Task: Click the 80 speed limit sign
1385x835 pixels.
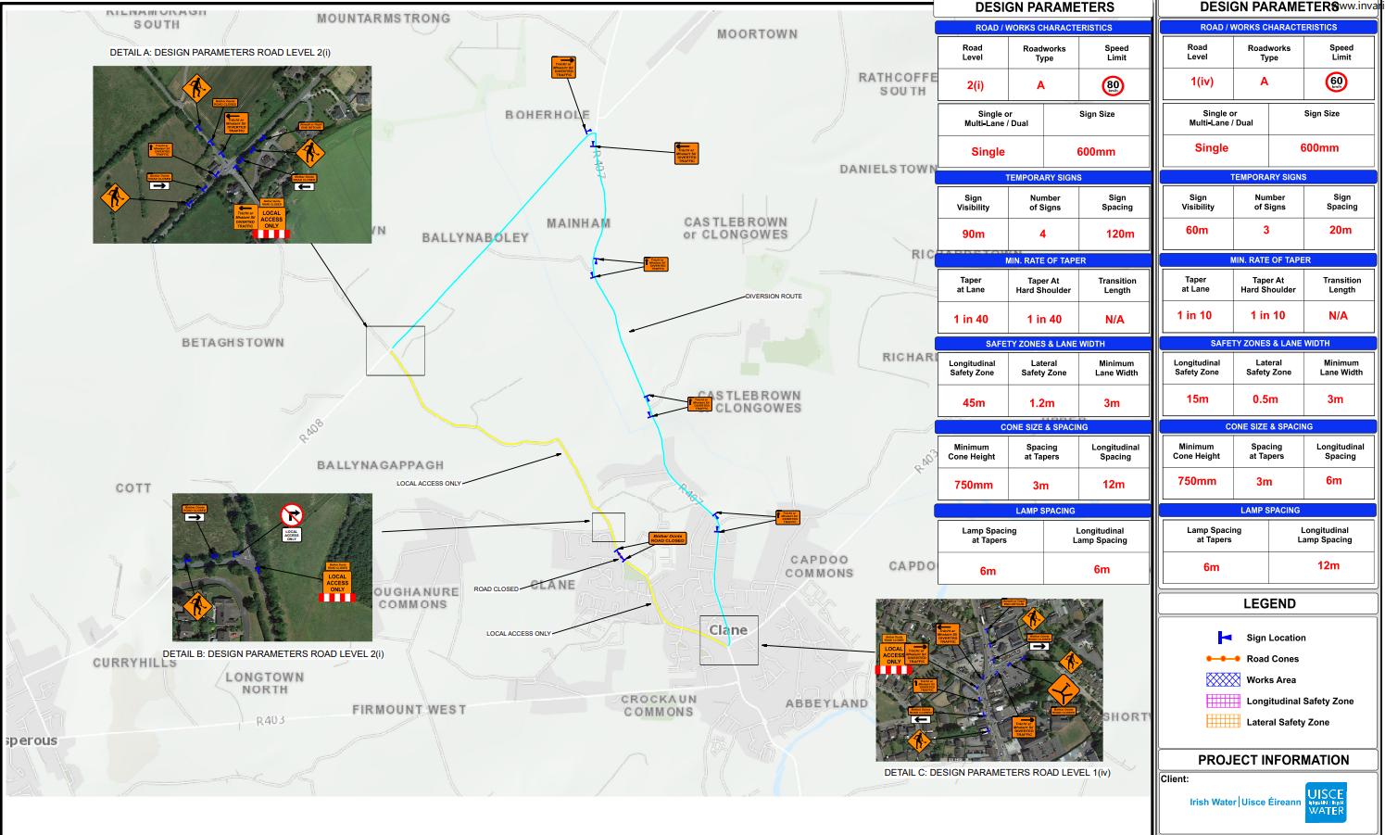Action: 1113,85
